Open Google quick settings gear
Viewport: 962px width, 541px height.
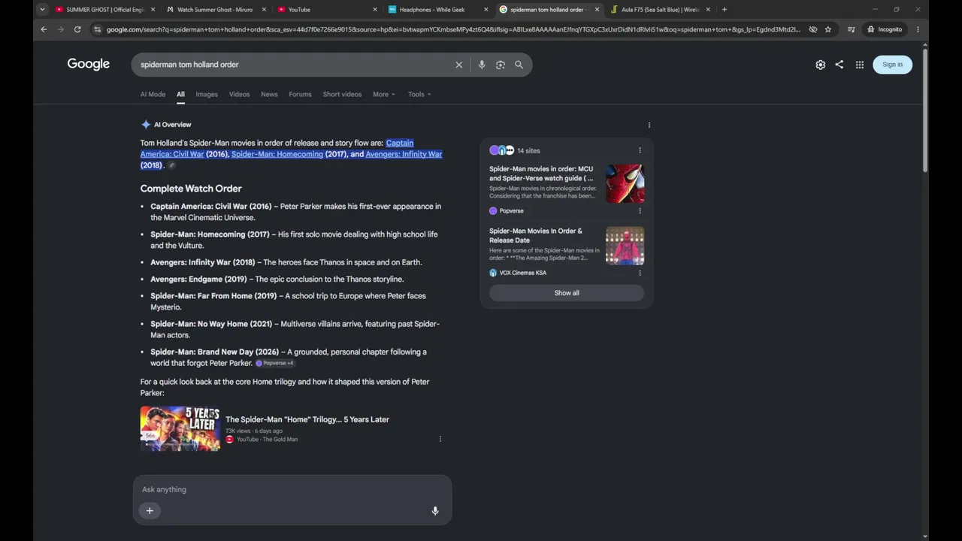click(x=821, y=65)
